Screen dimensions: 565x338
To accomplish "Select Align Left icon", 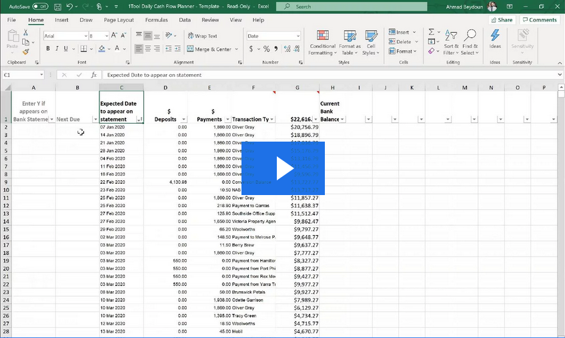I will (139, 48).
